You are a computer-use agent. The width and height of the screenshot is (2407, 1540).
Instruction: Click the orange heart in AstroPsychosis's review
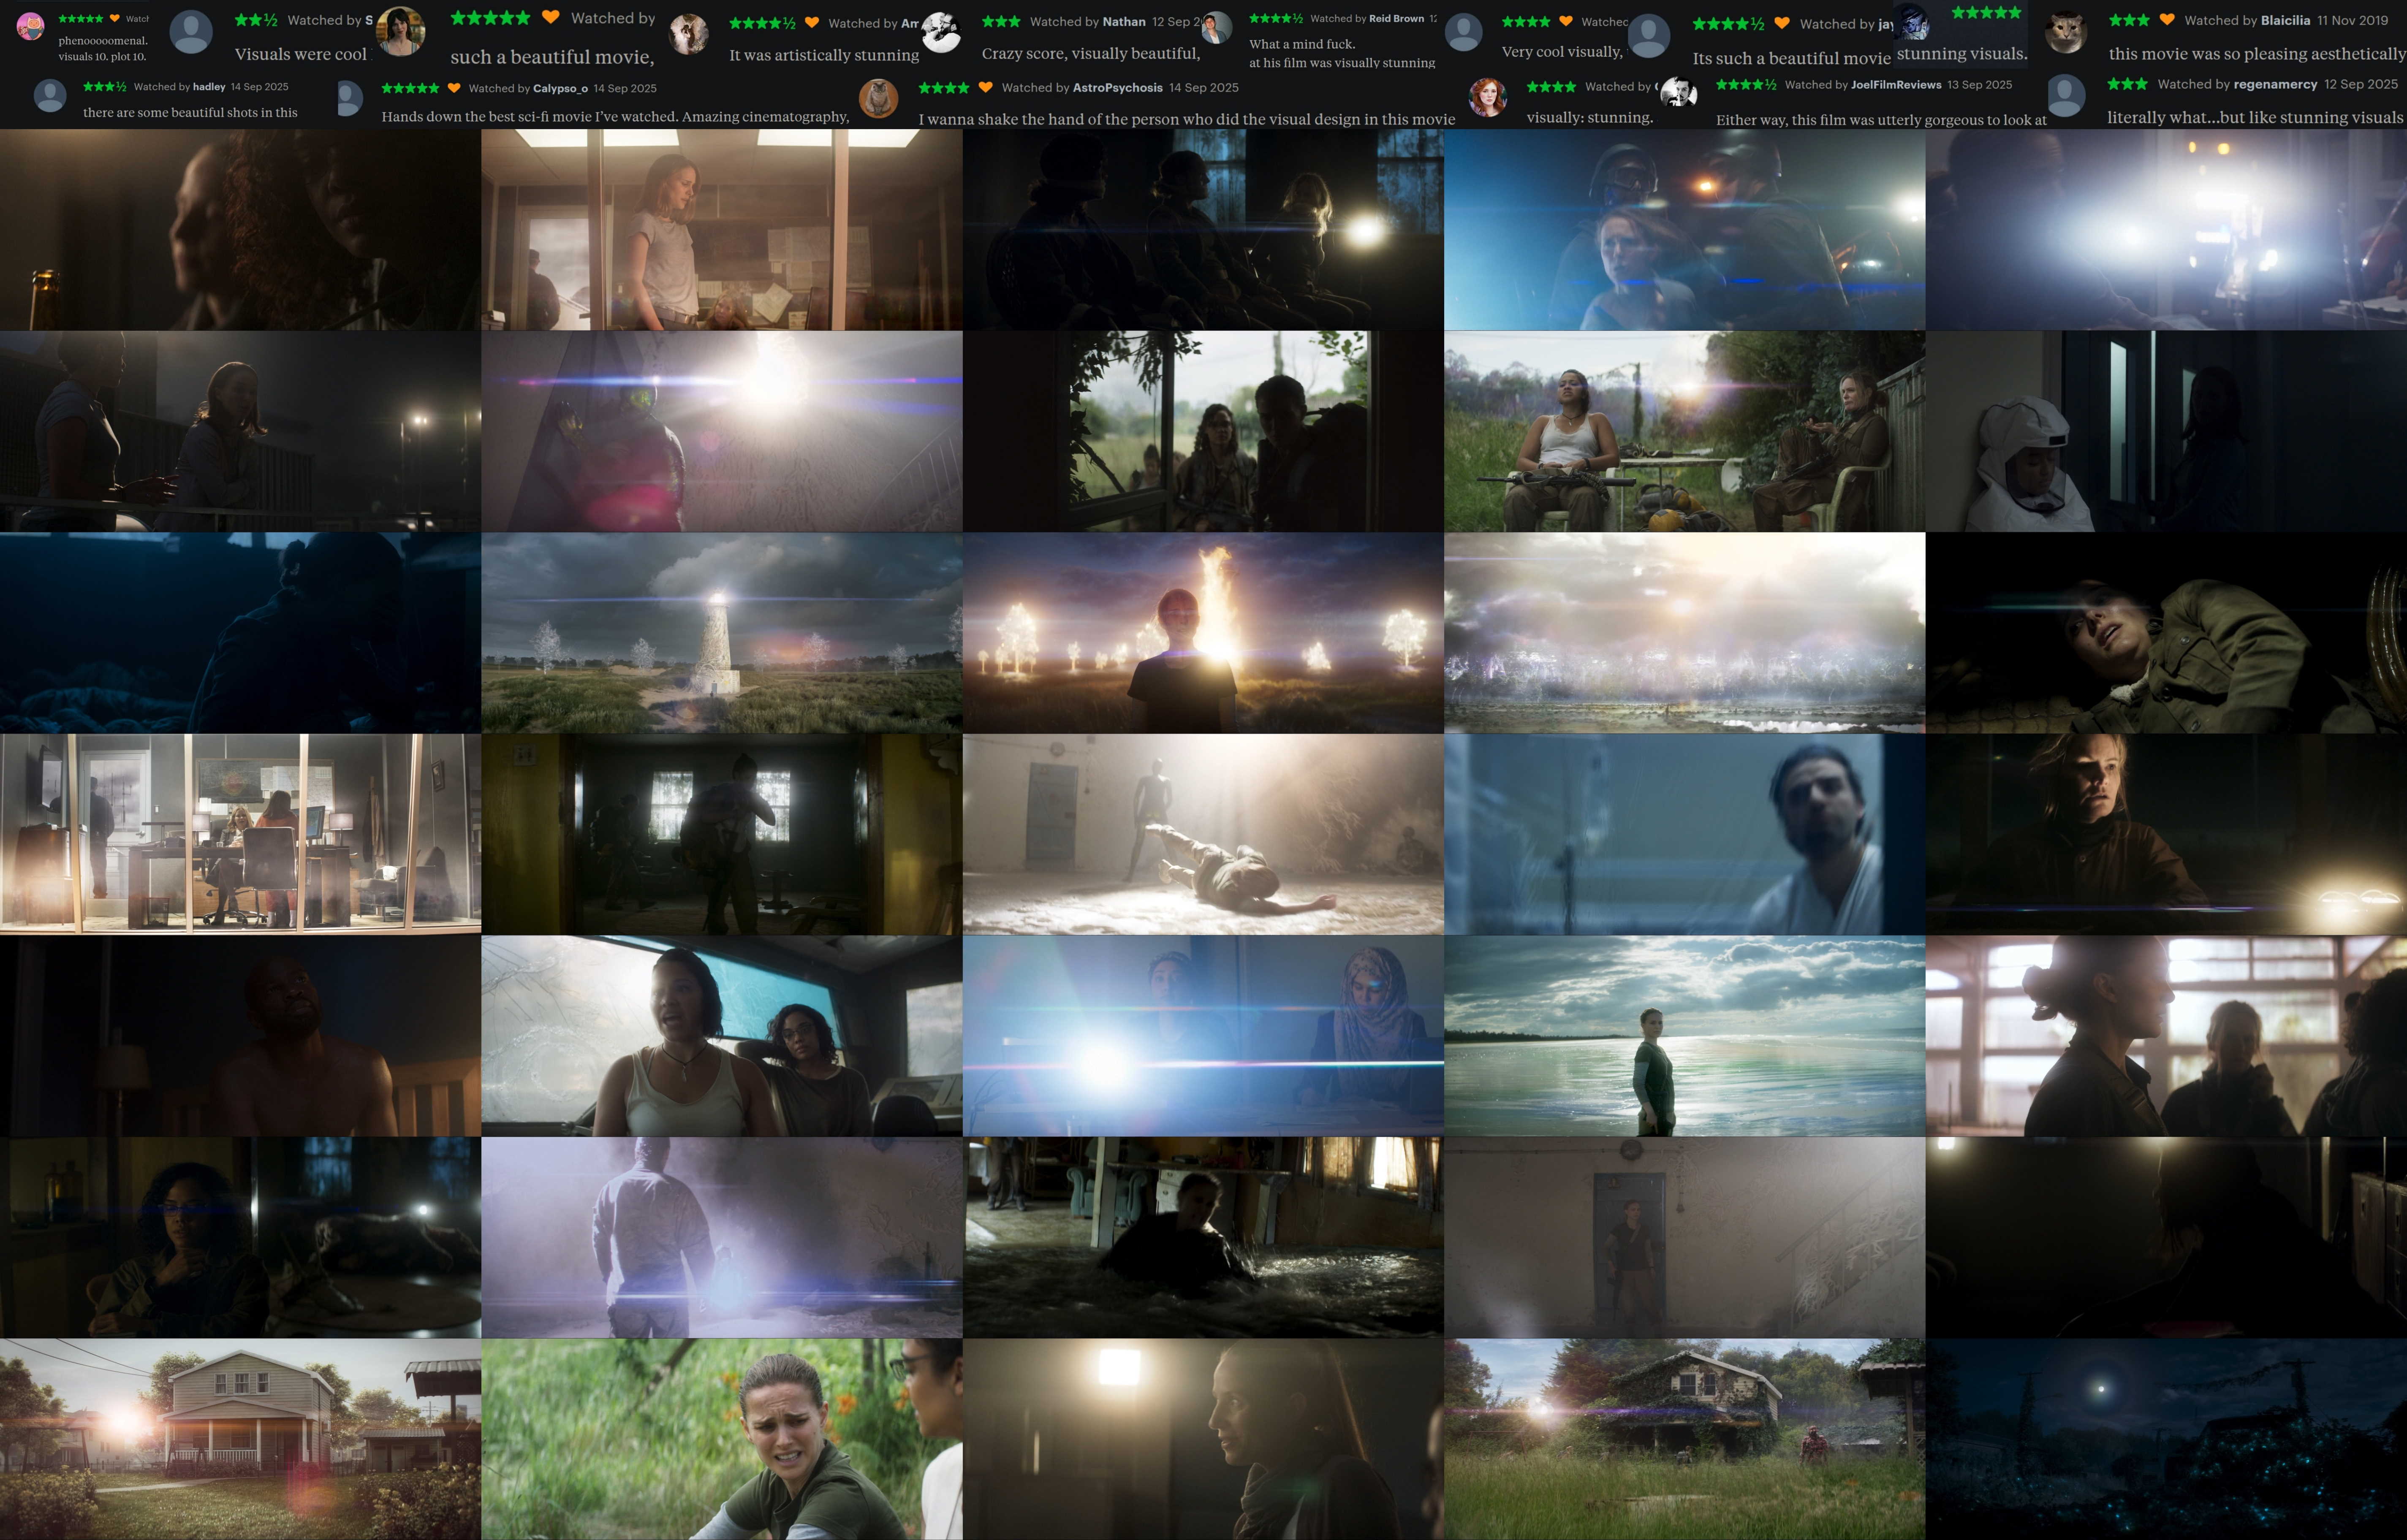click(985, 88)
